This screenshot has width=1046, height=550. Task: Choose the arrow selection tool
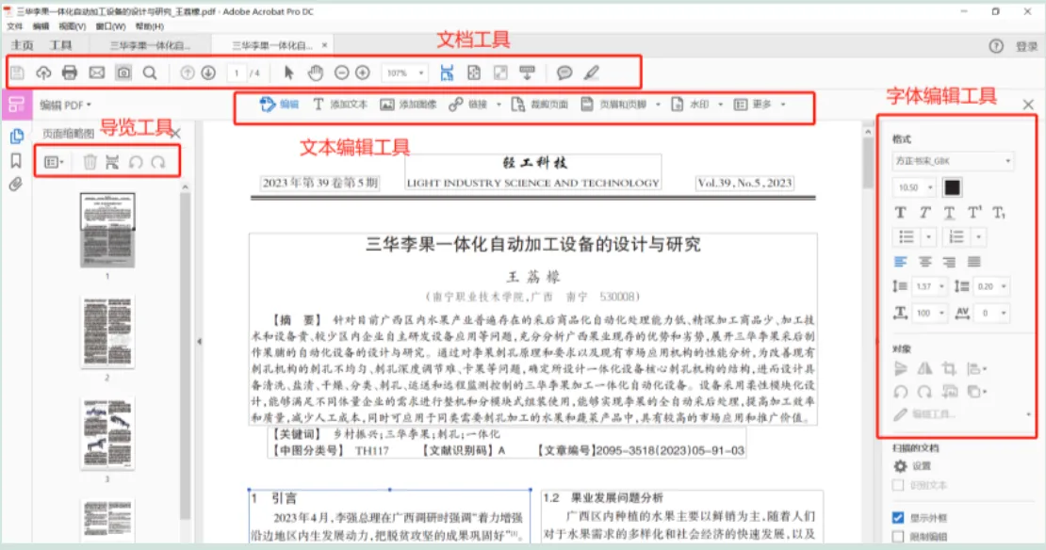pyautogui.click(x=289, y=73)
